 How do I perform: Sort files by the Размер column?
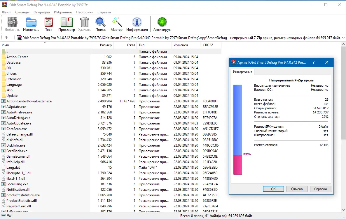(x=106, y=45)
